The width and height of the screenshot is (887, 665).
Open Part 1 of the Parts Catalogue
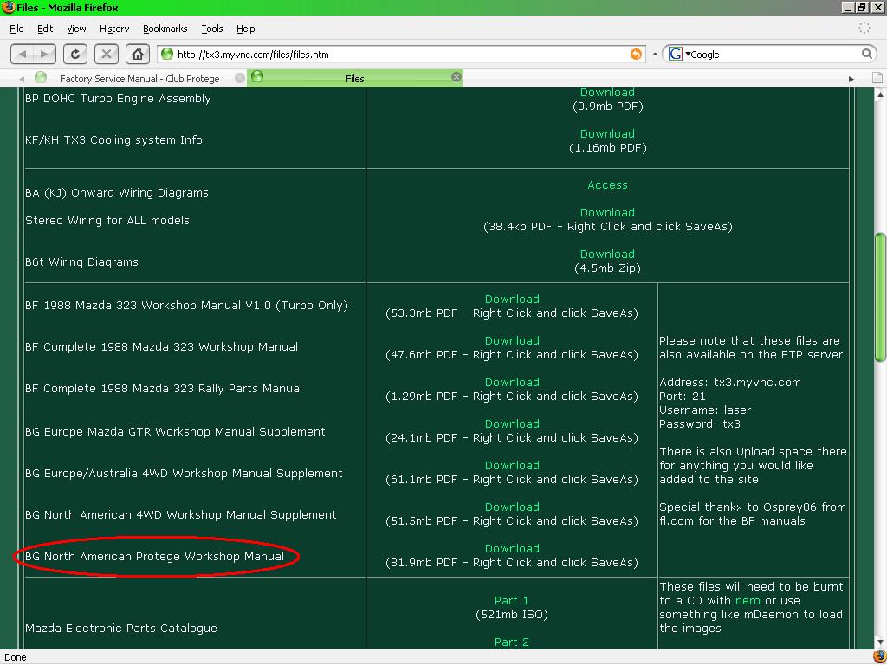coord(511,601)
